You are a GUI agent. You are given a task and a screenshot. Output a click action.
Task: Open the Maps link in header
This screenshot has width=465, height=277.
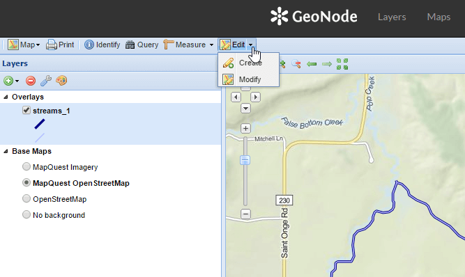(x=439, y=17)
